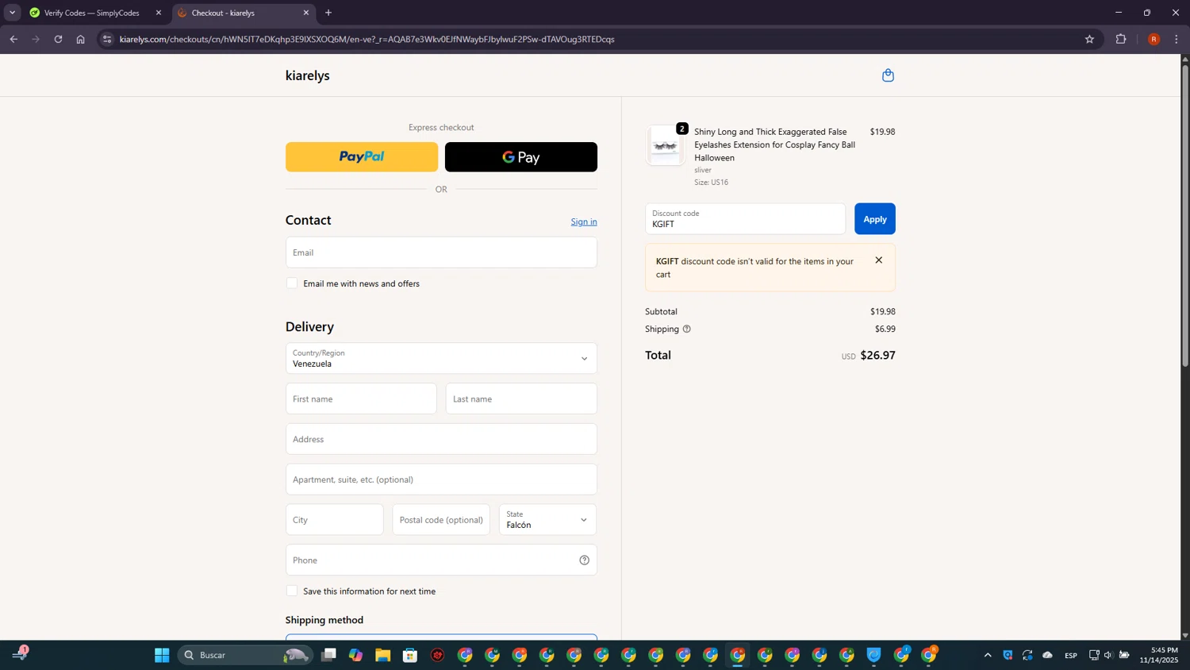
Task: Click the First name field
Action: (x=361, y=399)
